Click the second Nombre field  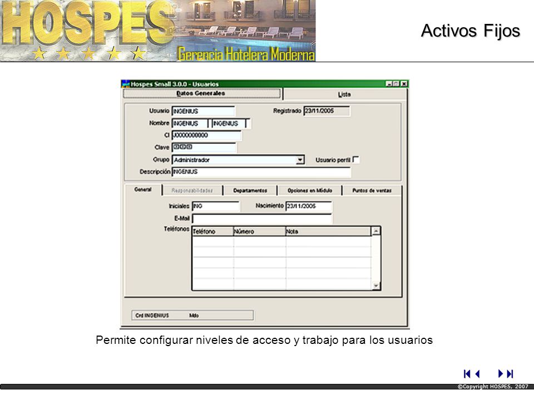(x=229, y=123)
